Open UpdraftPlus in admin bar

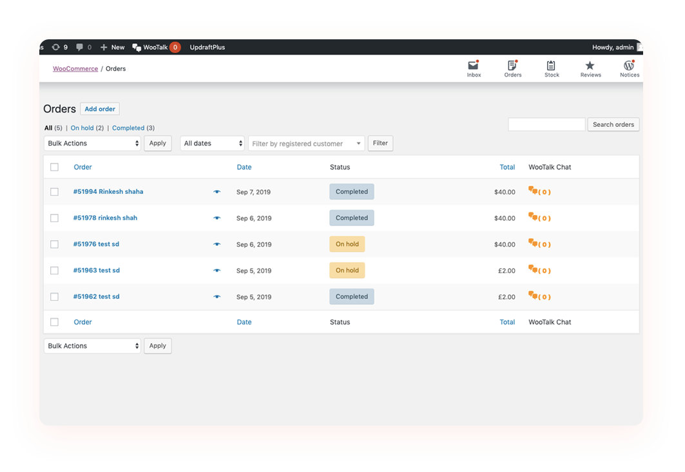[207, 47]
